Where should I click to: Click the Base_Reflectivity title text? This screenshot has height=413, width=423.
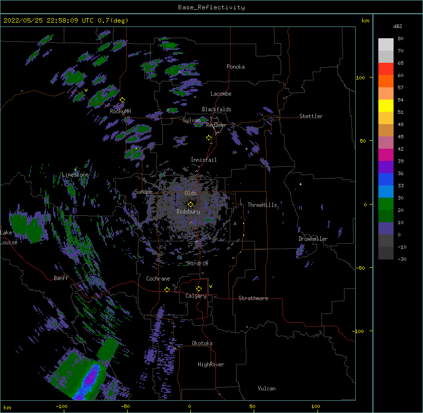[211, 7]
